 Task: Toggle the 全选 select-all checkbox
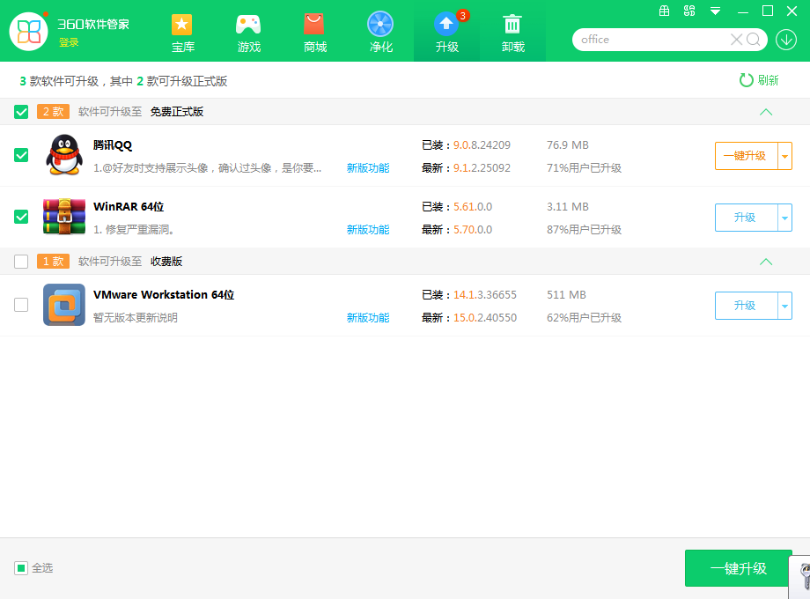[21, 568]
